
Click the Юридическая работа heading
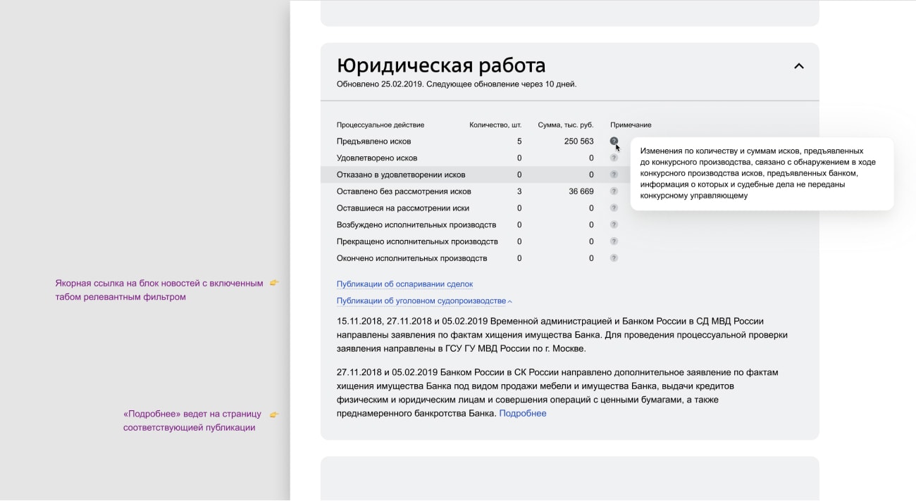(441, 65)
